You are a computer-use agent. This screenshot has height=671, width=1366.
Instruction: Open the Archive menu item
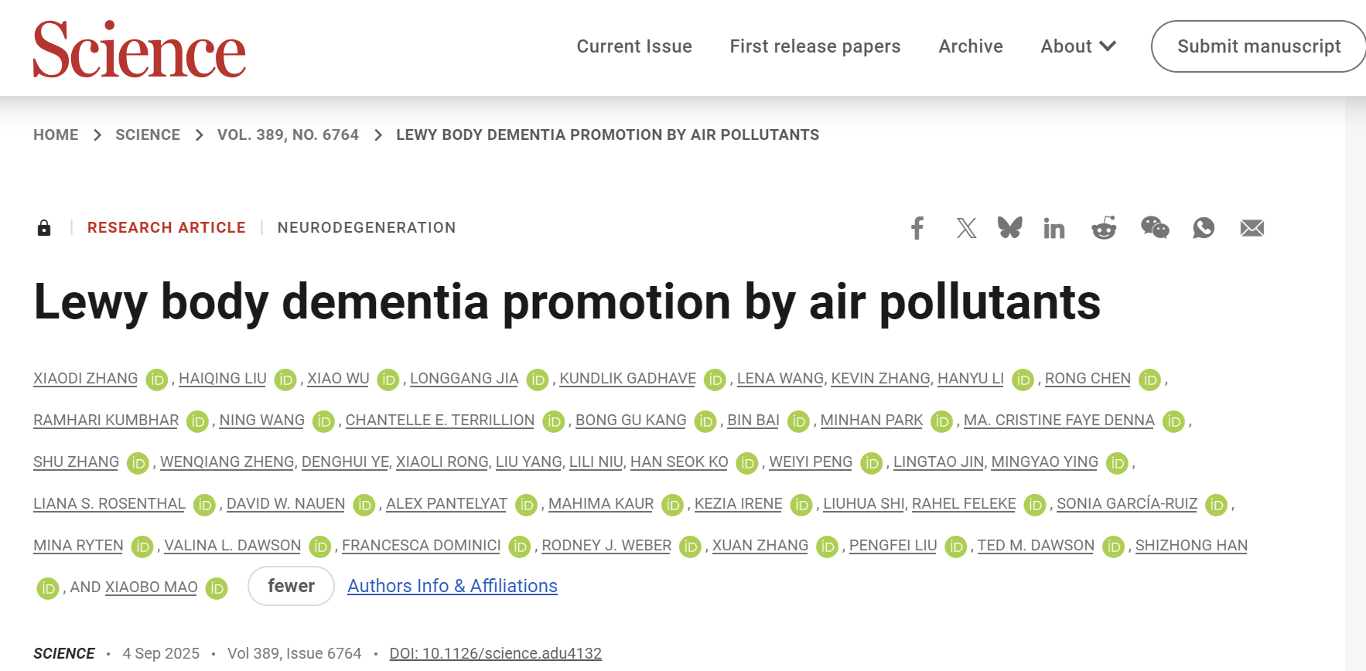970,46
